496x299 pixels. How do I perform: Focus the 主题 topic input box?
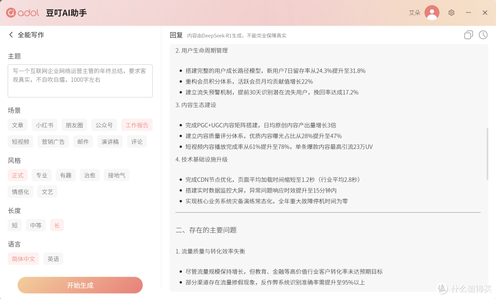point(80,81)
